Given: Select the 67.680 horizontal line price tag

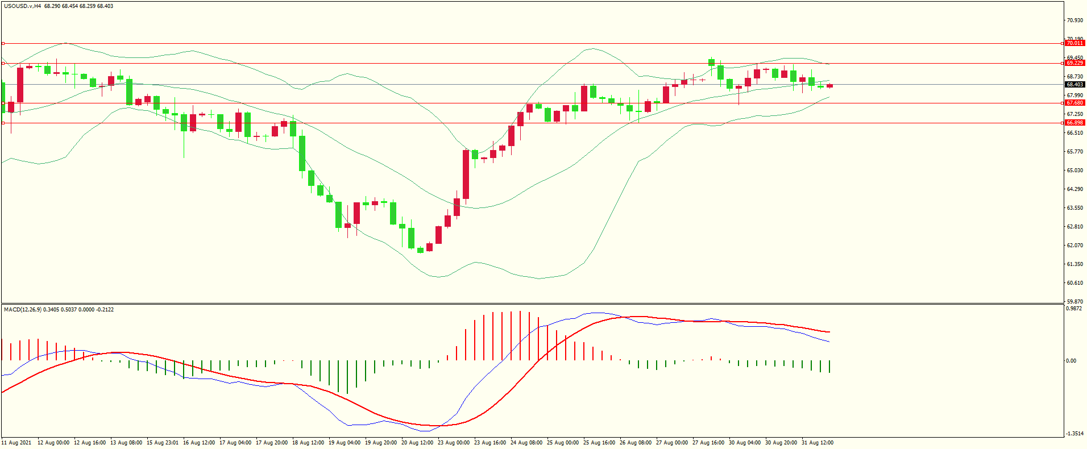Looking at the screenshot, I should (1074, 103).
